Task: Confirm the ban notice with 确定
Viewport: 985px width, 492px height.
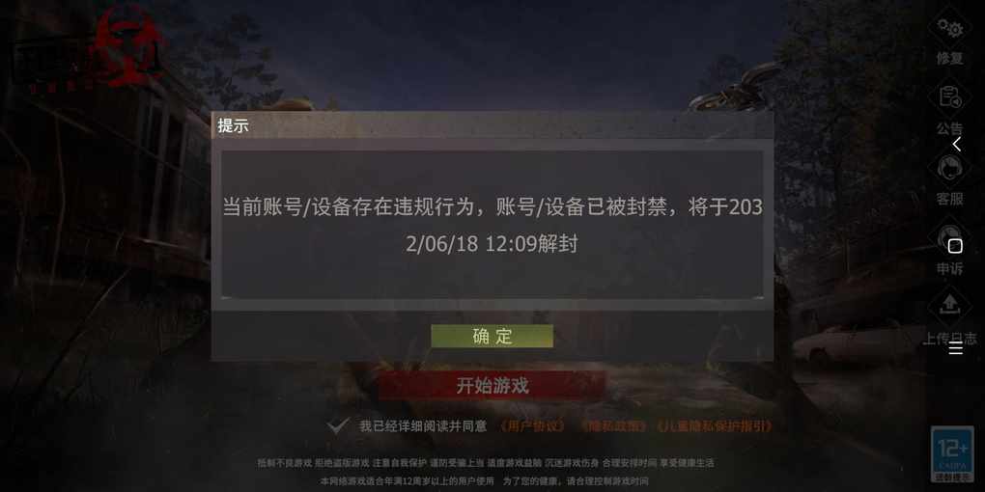Action: tap(492, 336)
